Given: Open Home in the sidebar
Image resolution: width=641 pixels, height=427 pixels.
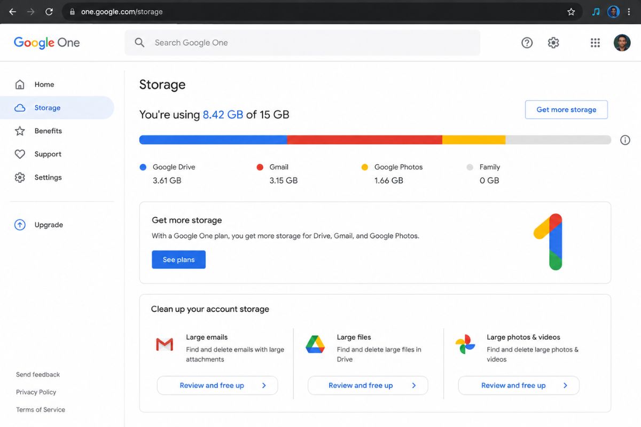Looking at the screenshot, I should click(x=57, y=84).
